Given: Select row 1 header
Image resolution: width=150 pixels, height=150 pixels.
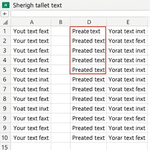Looking at the screenshot, I should point(5,31).
